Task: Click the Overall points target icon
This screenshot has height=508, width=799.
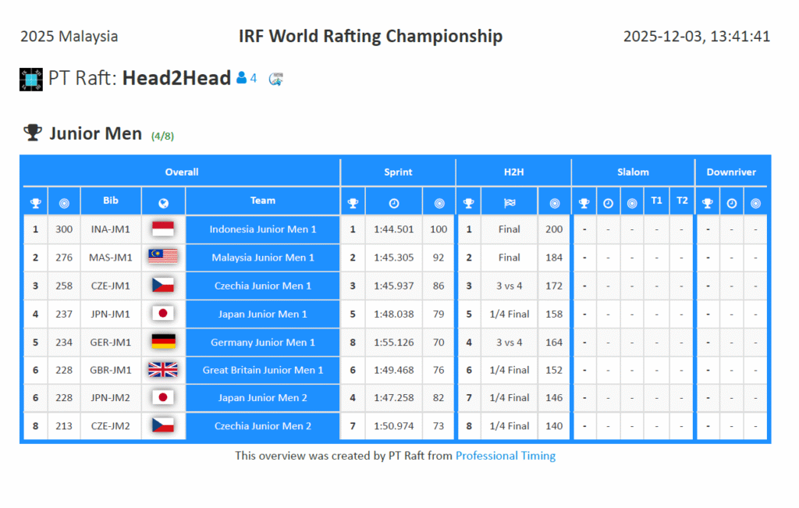Action: (x=64, y=204)
